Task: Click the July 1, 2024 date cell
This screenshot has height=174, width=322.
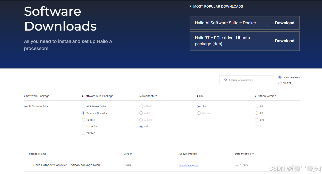Action: 242,165
